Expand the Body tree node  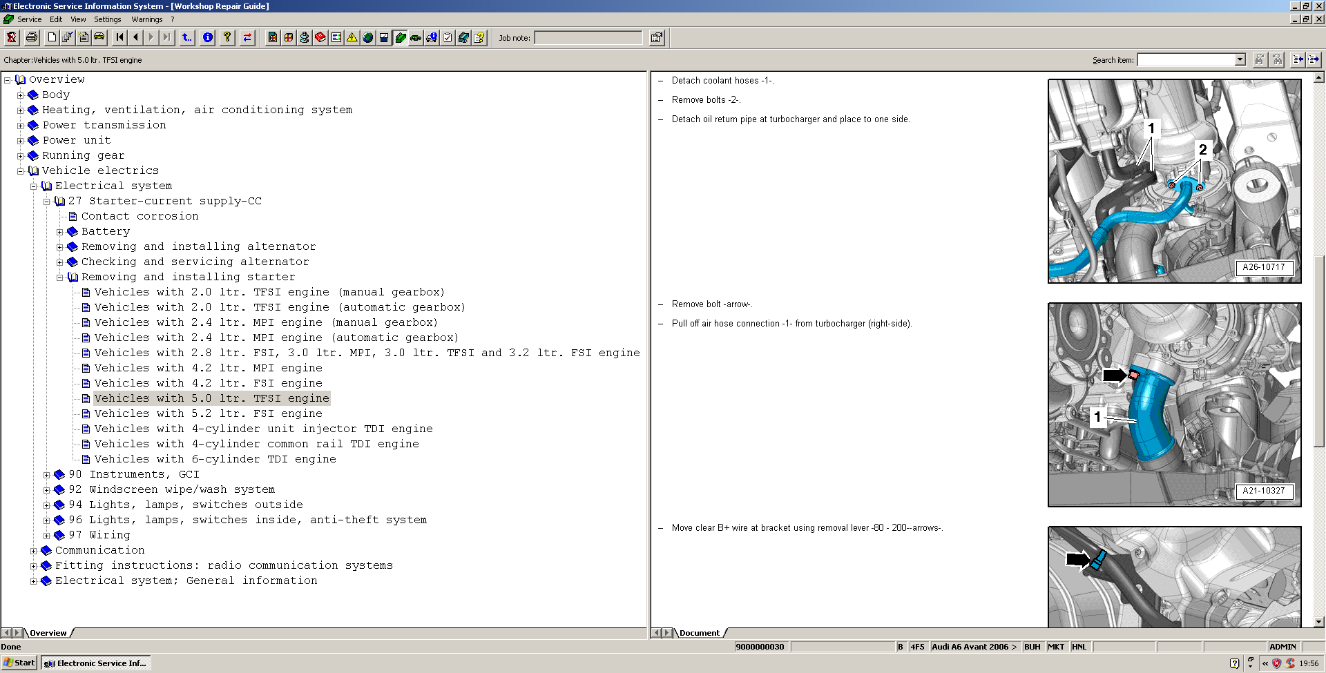coord(20,95)
